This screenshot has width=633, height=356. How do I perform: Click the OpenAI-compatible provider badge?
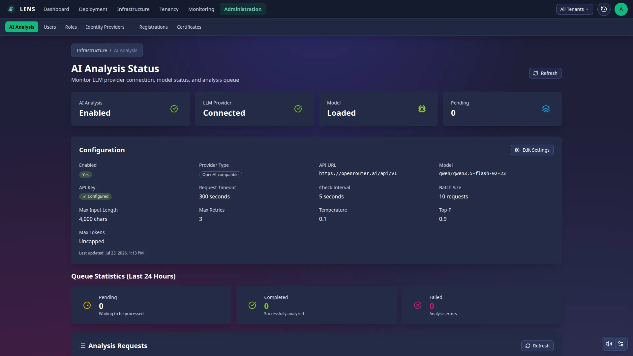click(x=220, y=175)
